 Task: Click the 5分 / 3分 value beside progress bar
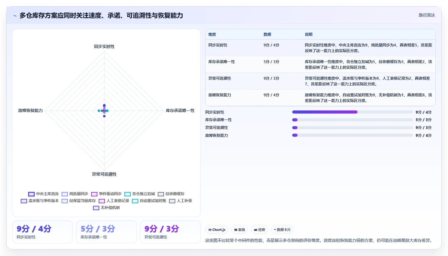[423, 120]
